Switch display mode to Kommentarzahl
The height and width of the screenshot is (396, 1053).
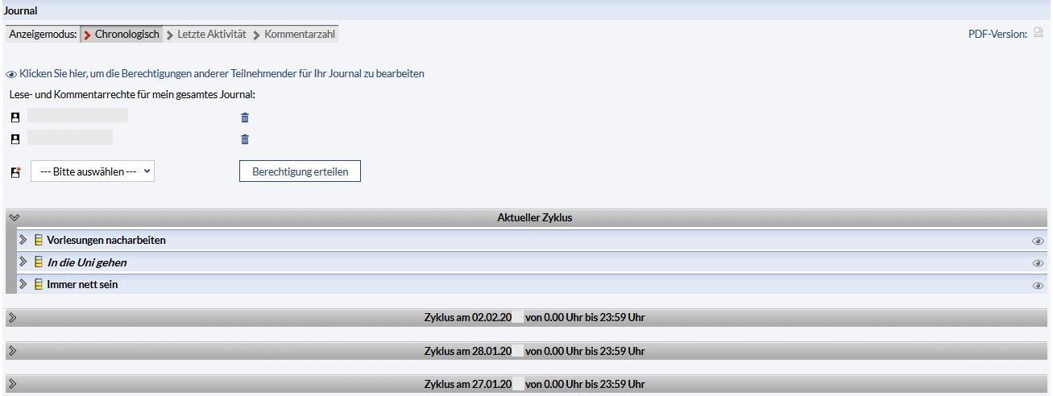tap(300, 35)
